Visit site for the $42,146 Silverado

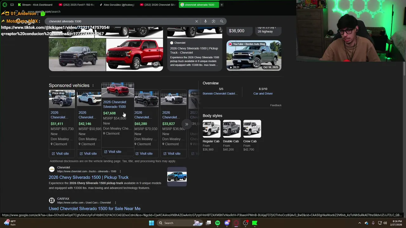88,154
